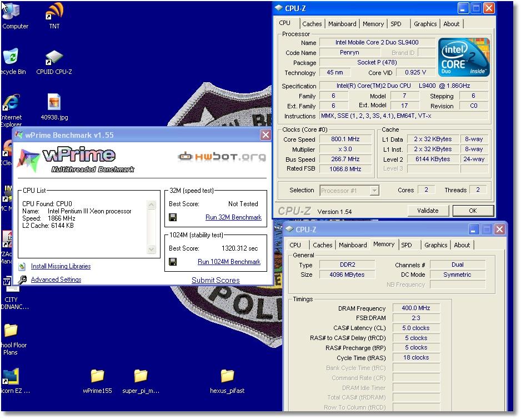Minimize the lower CPU-Z Memory window
The image size is (521, 419).
(474, 229)
